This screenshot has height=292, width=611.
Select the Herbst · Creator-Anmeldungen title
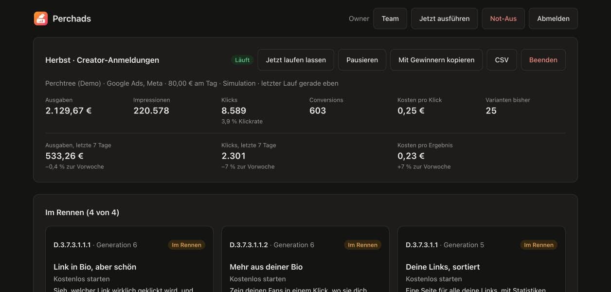(102, 60)
